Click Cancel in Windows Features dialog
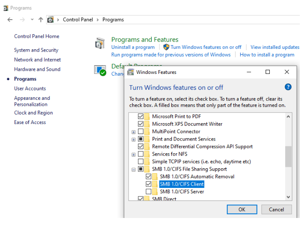This screenshot has width=308, height=228. [277, 209]
